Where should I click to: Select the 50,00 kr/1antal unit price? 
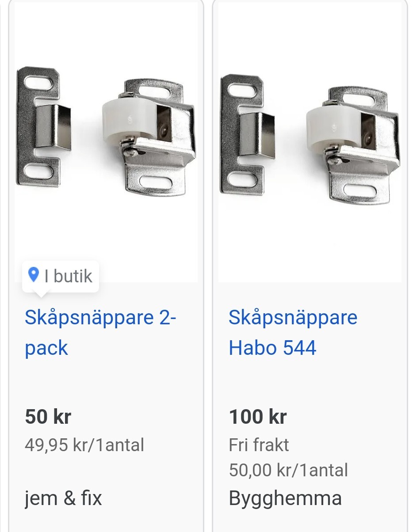pyautogui.click(x=288, y=470)
